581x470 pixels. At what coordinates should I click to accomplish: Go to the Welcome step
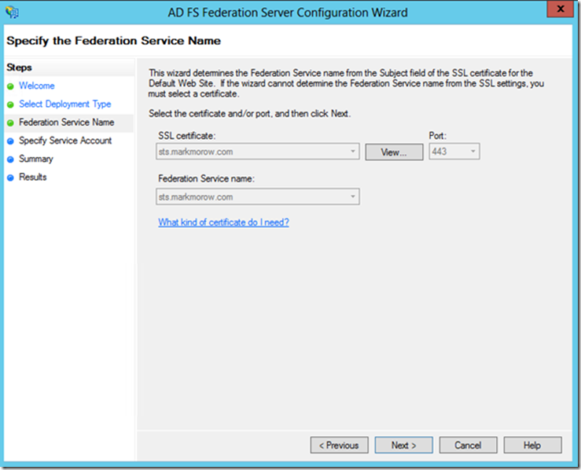pos(37,86)
